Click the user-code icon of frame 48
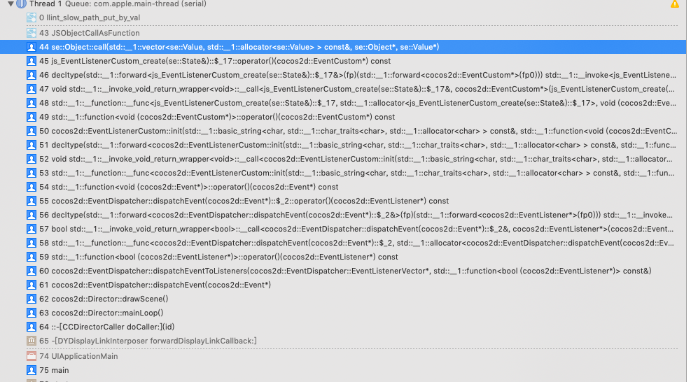This screenshot has width=691, height=382. (x=32, y=103)
